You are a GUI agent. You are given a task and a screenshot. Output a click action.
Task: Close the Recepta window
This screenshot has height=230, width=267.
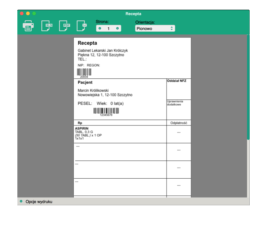22,13
